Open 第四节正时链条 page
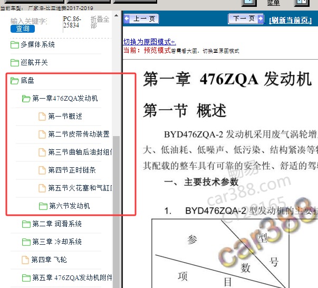The width and height of the screenshot is (318, 288). (72, 170)
